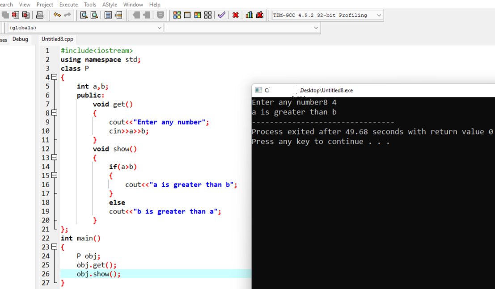Screen dimensions: 495x289
Task: Open Replace with the second magnifier icon
Action: point(94,15)
